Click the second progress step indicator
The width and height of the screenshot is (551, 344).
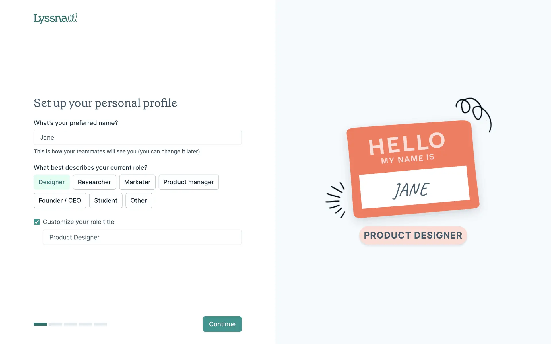coord(55,324)
